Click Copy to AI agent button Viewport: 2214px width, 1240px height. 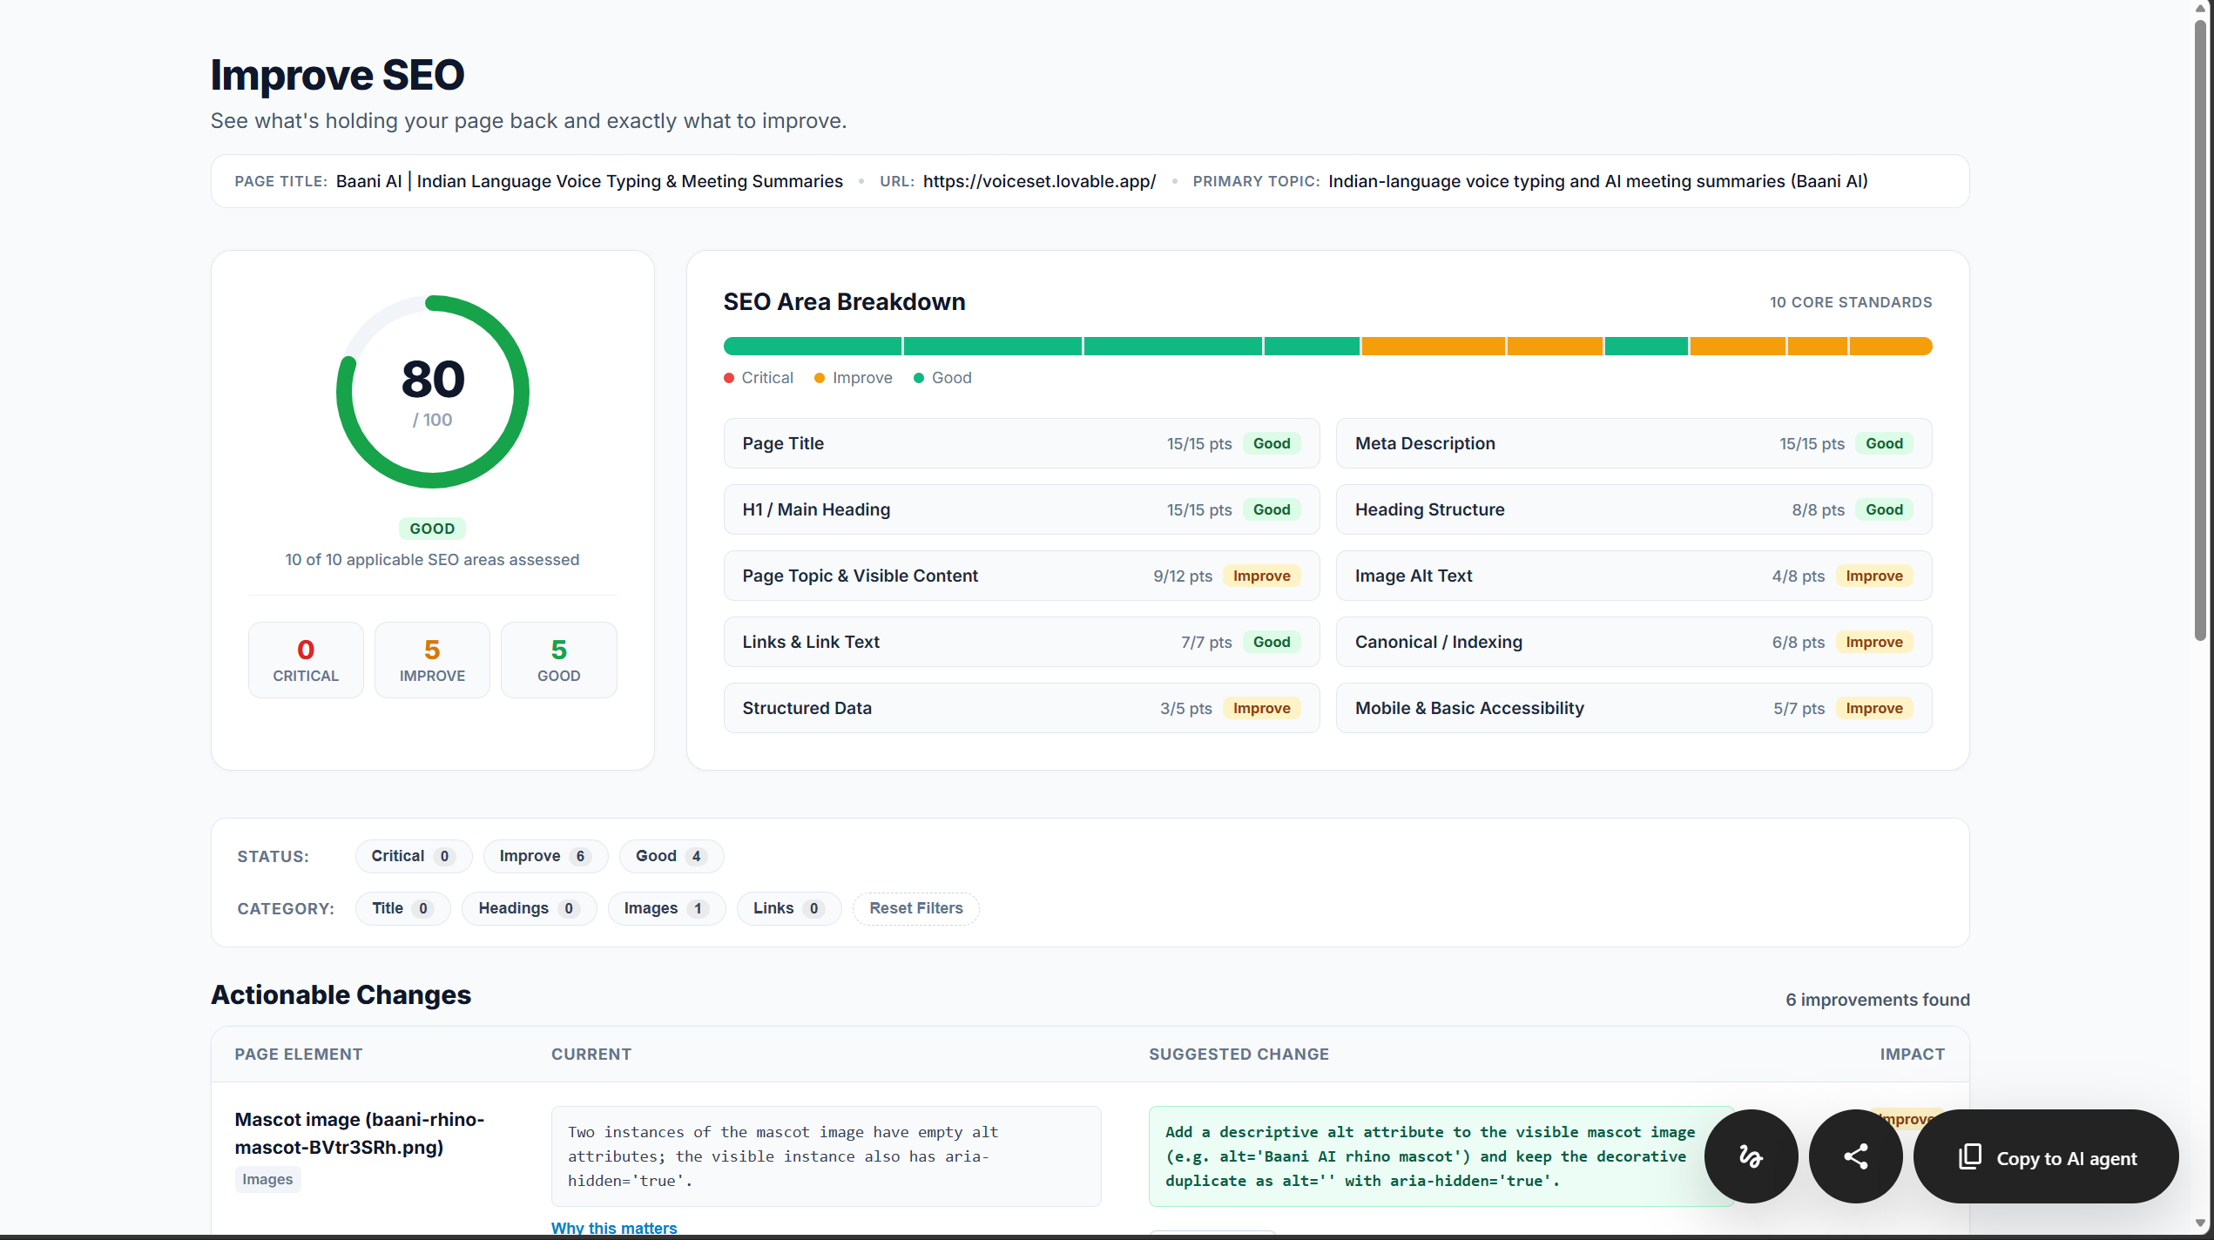pyautogui.click(x=2046, y=1156)
